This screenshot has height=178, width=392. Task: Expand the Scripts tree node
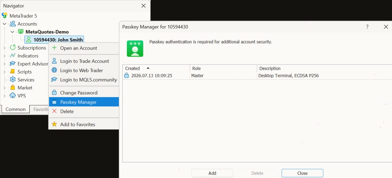[x=5, y=72]
